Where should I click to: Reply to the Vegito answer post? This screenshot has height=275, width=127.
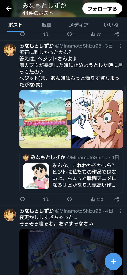point(22,199)
